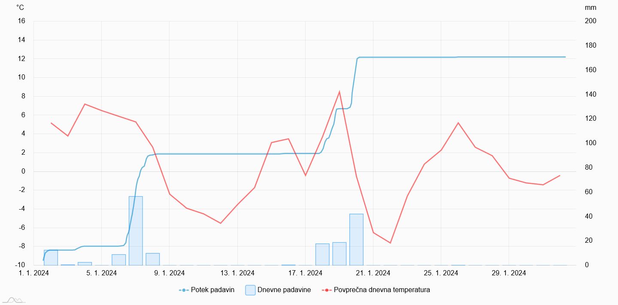Click the Dnevne padavine legend box swatch
The image size is (618, 305).
pyautogui.click(x=250, y=290)
